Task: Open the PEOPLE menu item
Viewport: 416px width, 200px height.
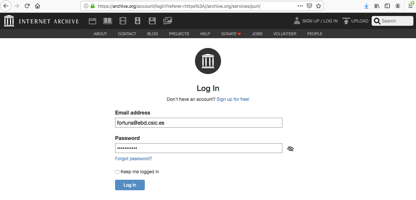Action: (x=315, y=34)
